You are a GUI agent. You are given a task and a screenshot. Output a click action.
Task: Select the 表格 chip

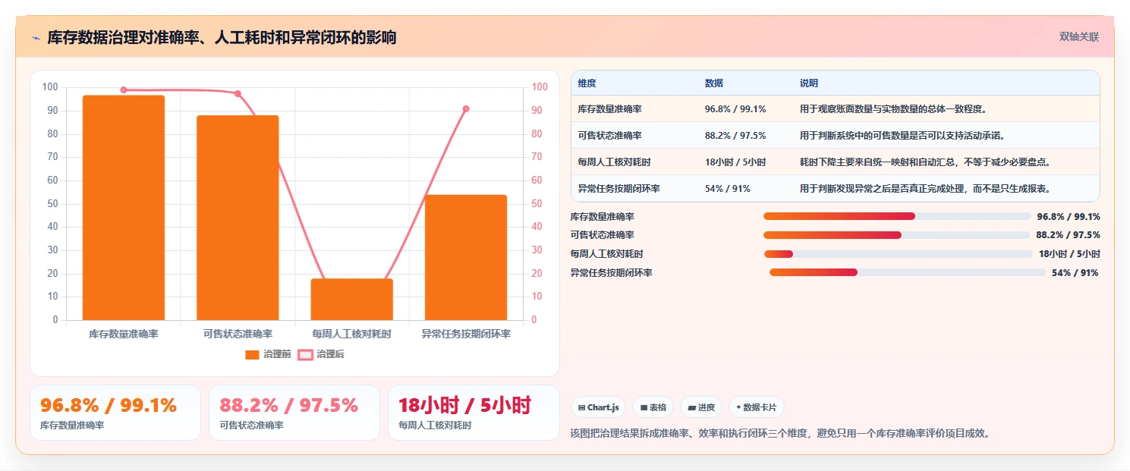coord(653,407)
